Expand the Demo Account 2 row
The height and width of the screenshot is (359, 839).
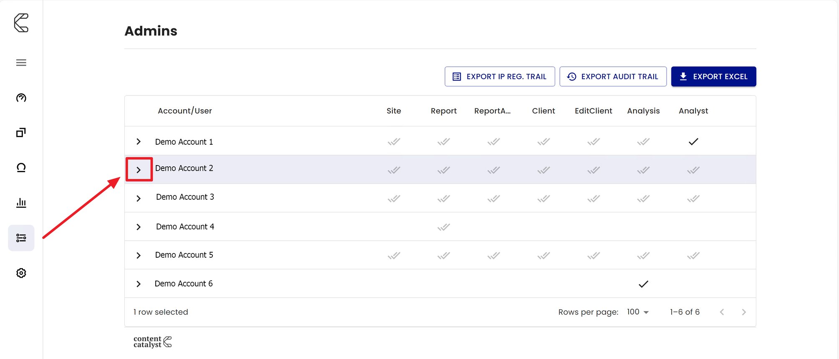click(x=139, y=170)
